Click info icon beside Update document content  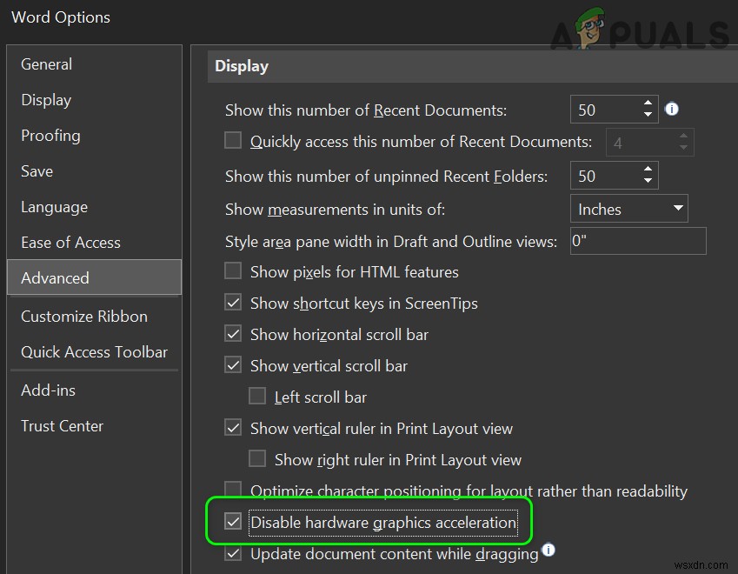click(x=549, y=550)
